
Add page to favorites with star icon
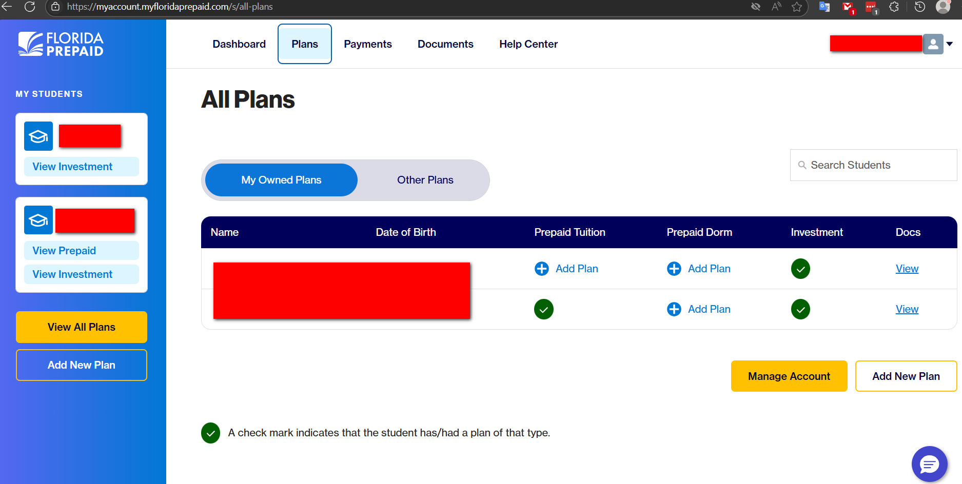coord(797,7)
